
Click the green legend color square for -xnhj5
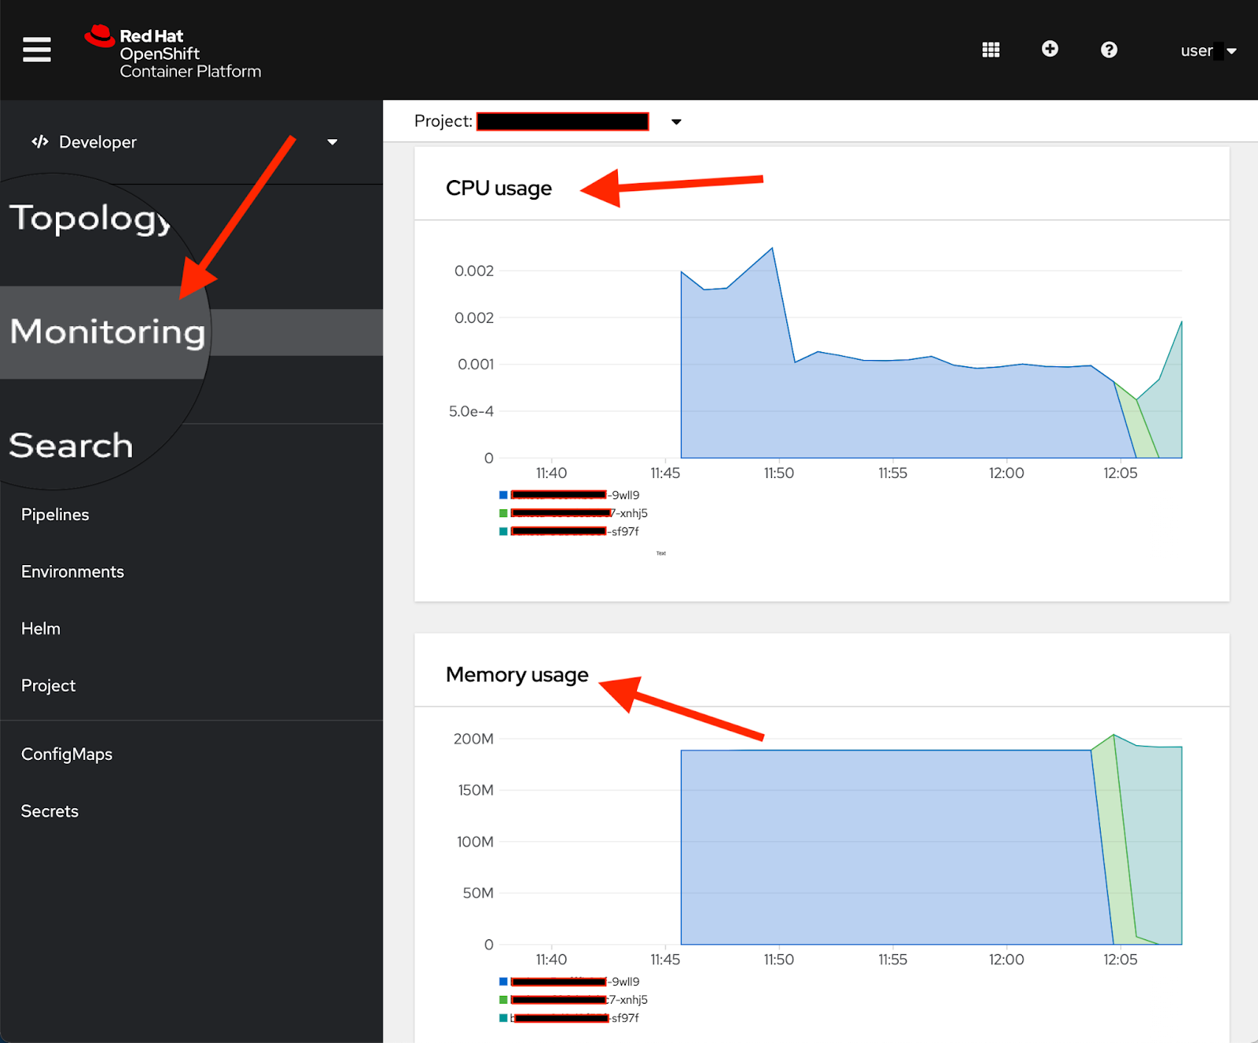coord(502,512)
